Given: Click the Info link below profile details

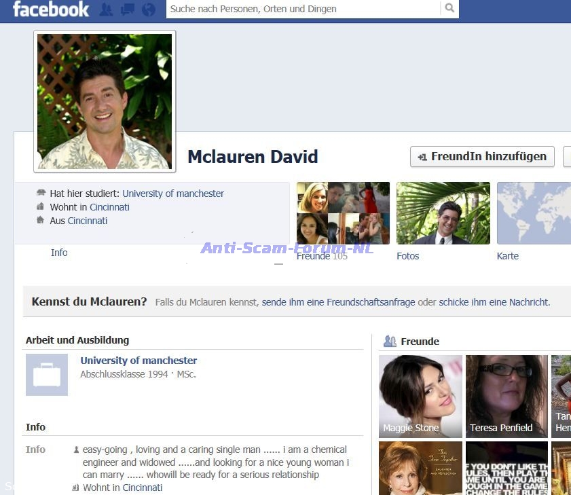Looking at the screenshot, I should point(59,253).
